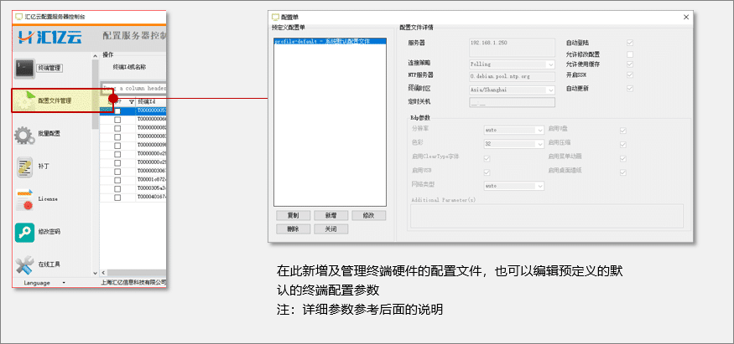
Task: Open 批量配置 gear icon
Action: [25, 133]
